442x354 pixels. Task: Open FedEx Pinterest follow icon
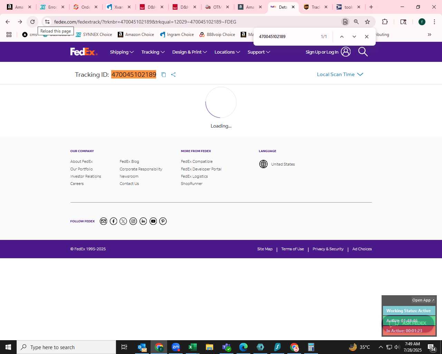163,221
